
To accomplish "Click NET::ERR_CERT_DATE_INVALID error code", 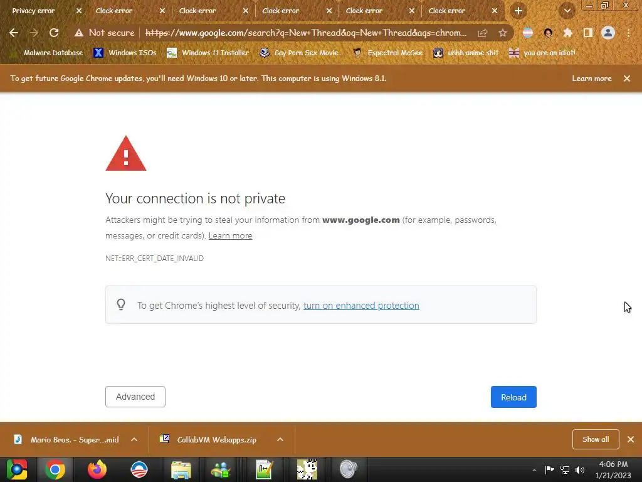I will 154,258.
